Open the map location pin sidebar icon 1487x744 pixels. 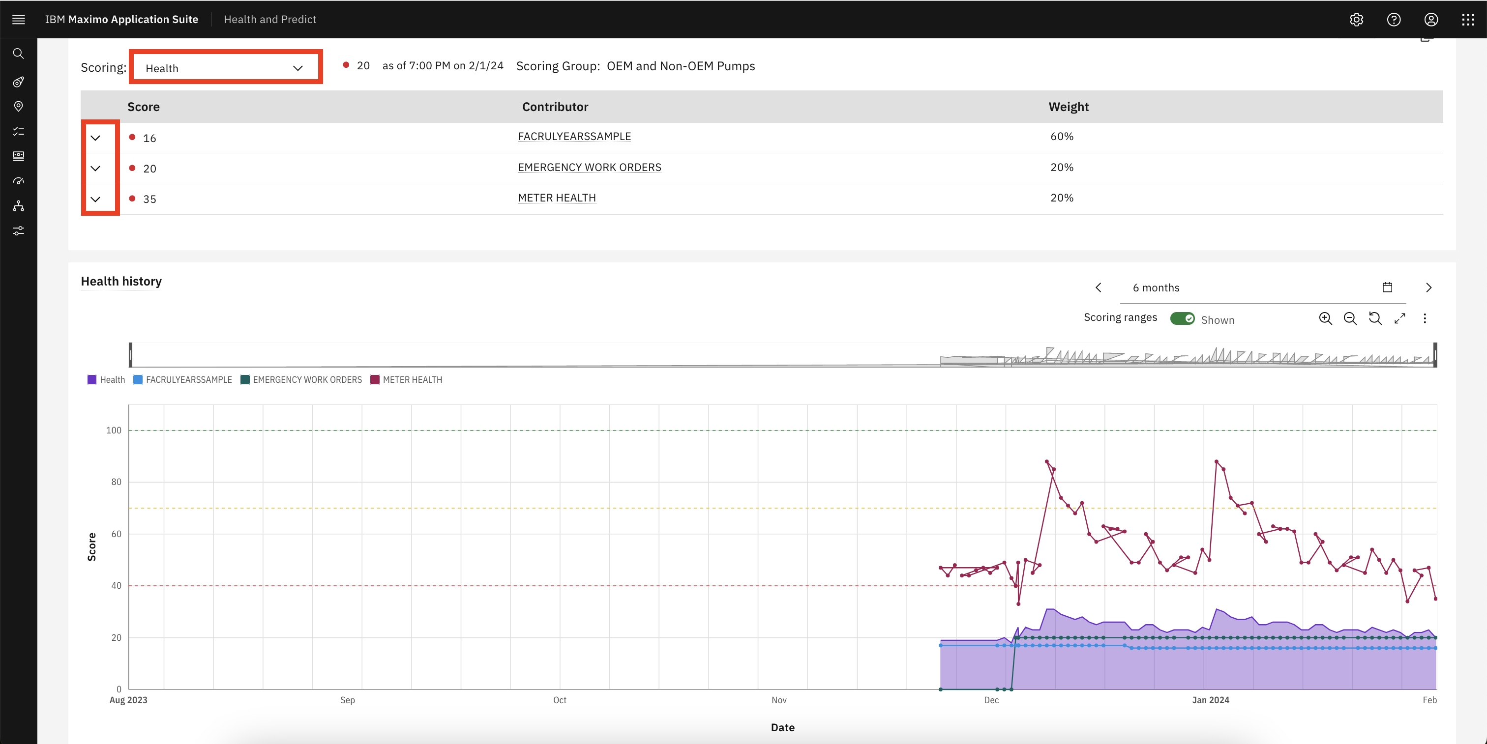(19, 107)
